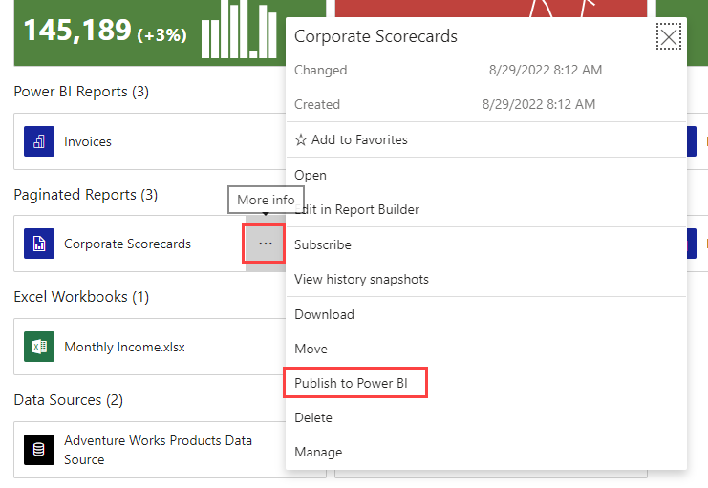Choose Add to Favorites in the menu
Image resolution: width=708 pixels, height=488 pixels.
pos(486,140)
